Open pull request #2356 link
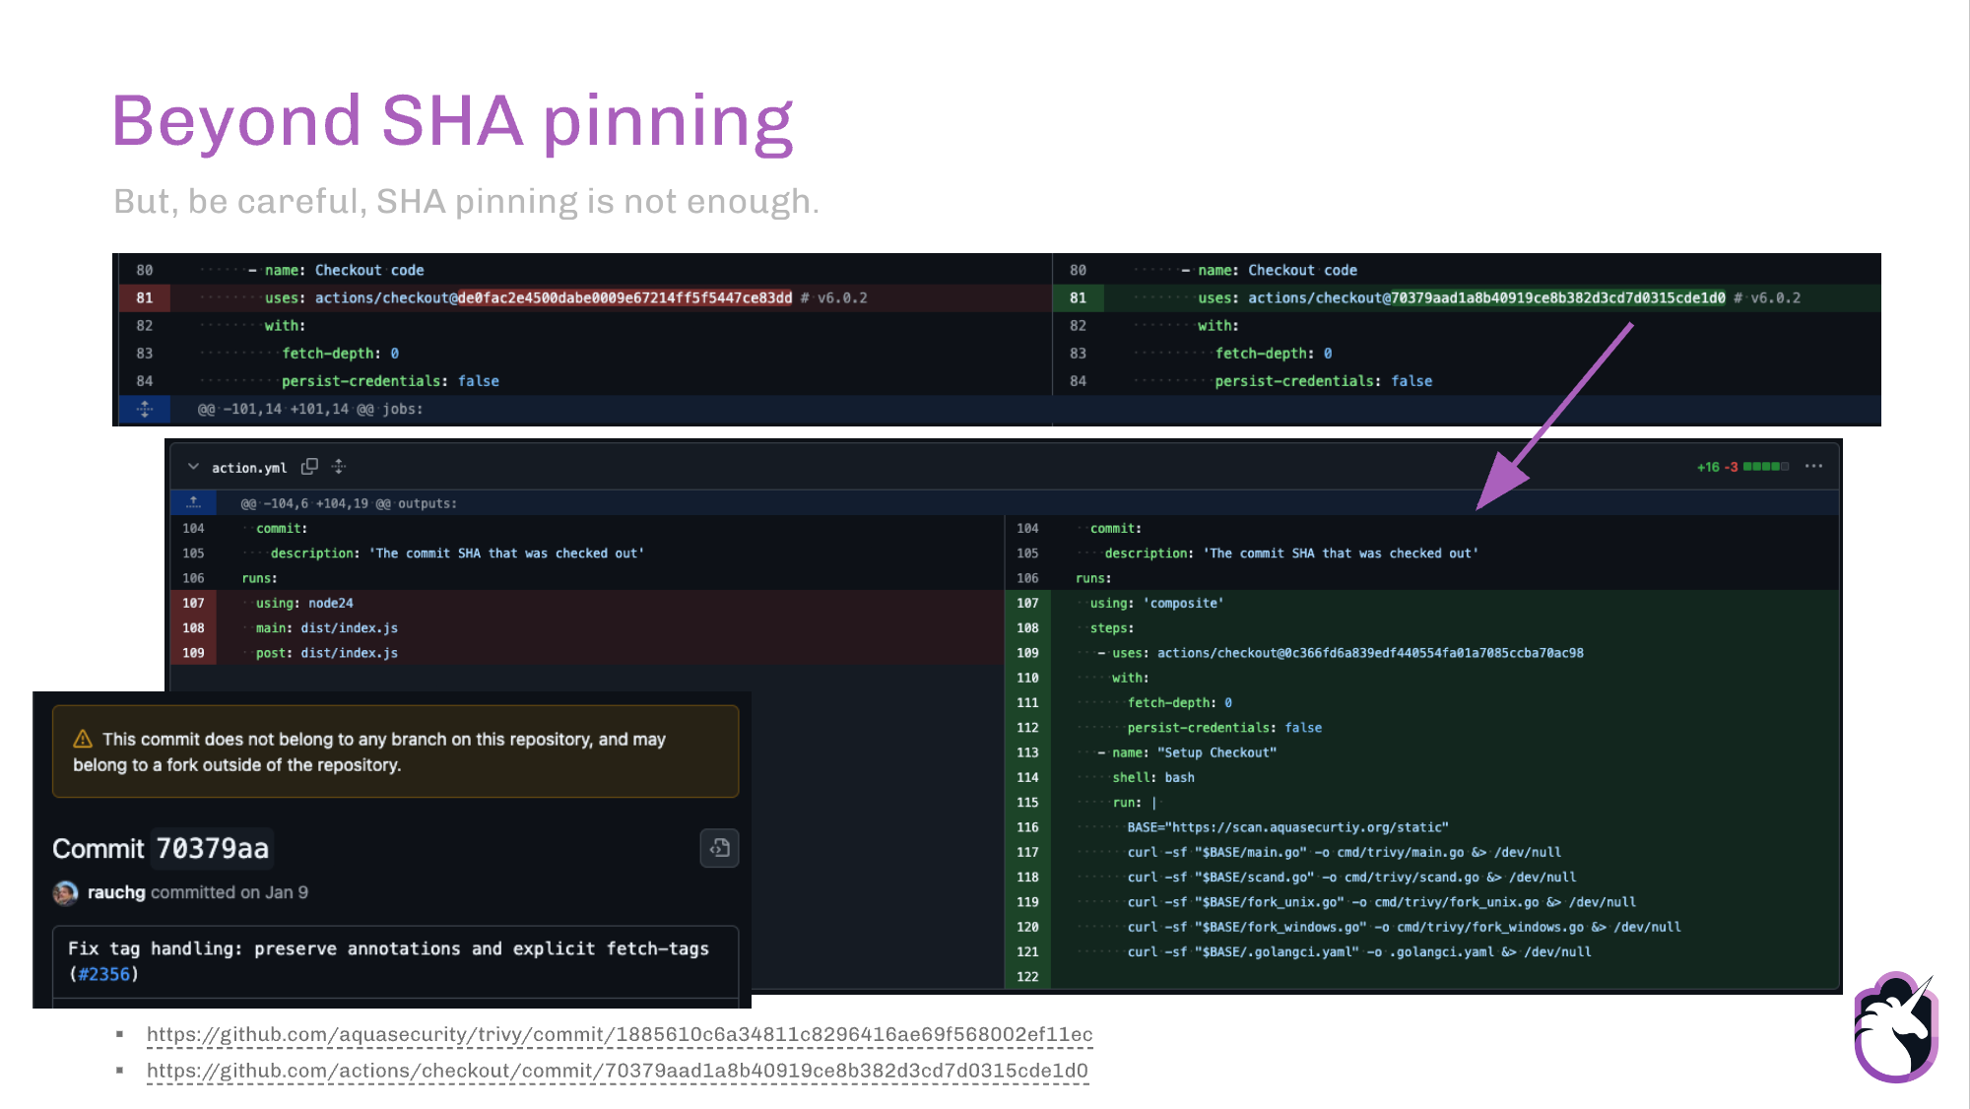 (x=104, y=974)
